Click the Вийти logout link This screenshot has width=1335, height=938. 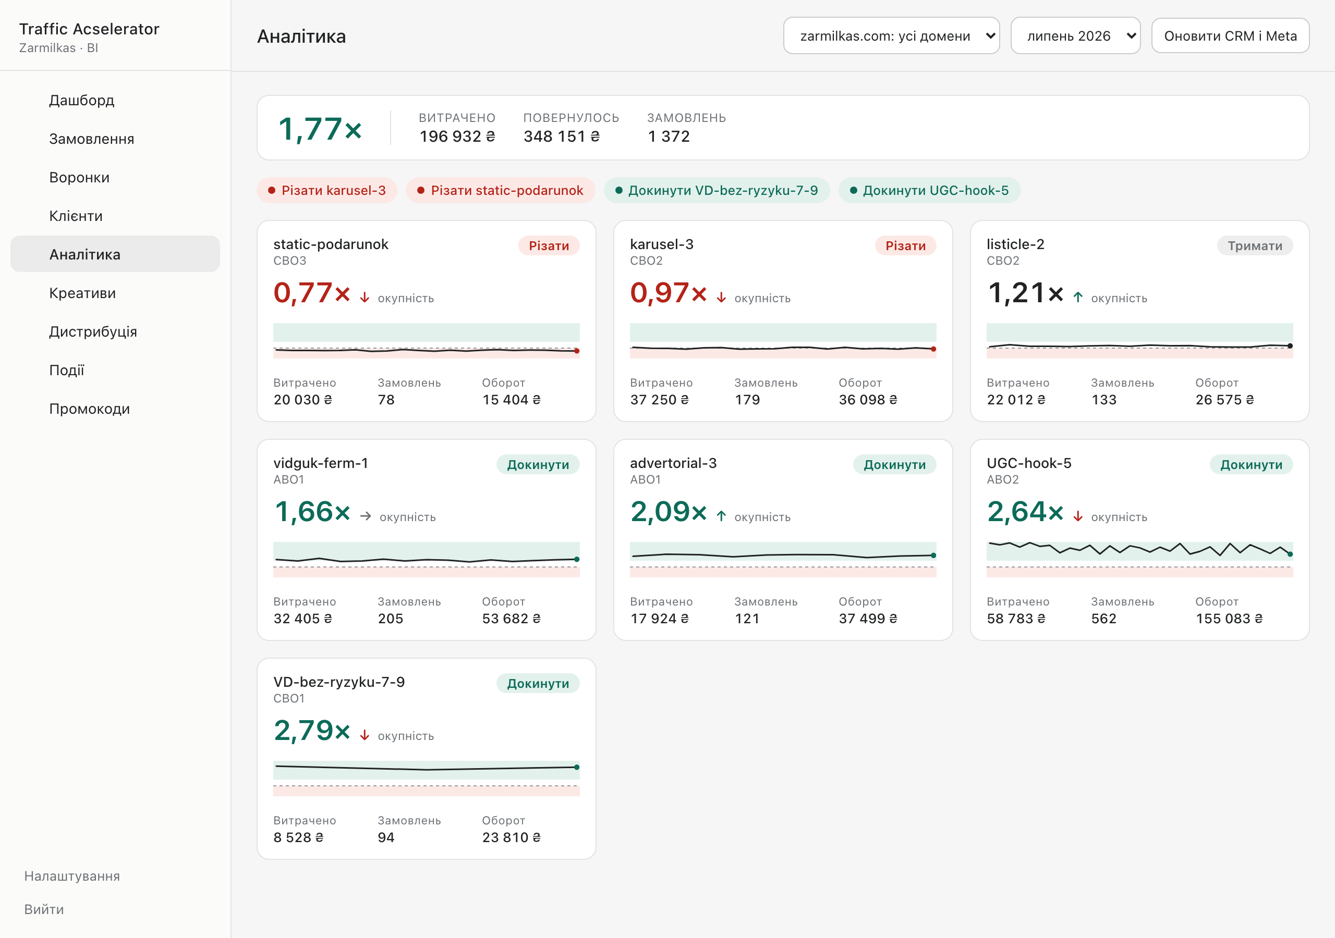[44, 909]
